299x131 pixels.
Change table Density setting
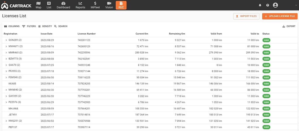click(45, 26)
